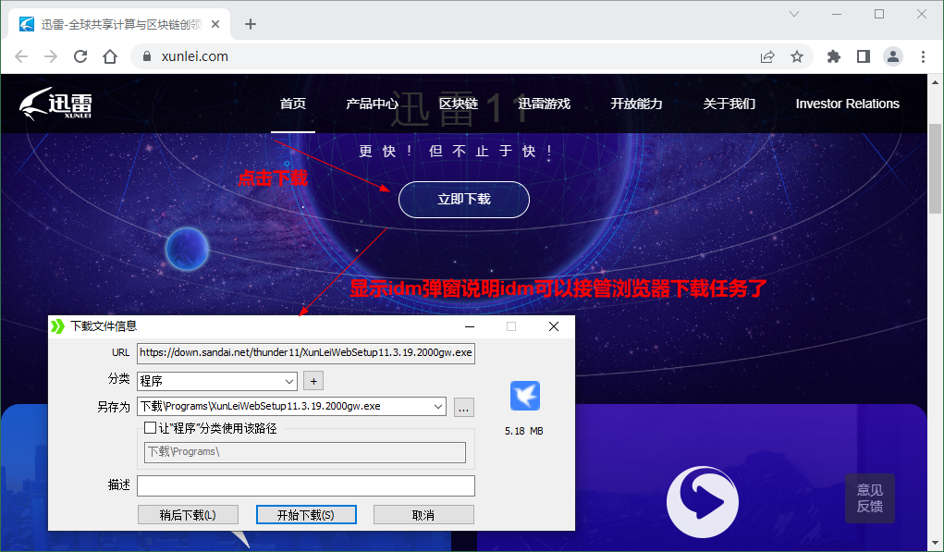Image resolution: width=944 pixels, height=552 pixels.
Task: Minimize the 下载文件信息 dialog
Action: click(470, 326)
